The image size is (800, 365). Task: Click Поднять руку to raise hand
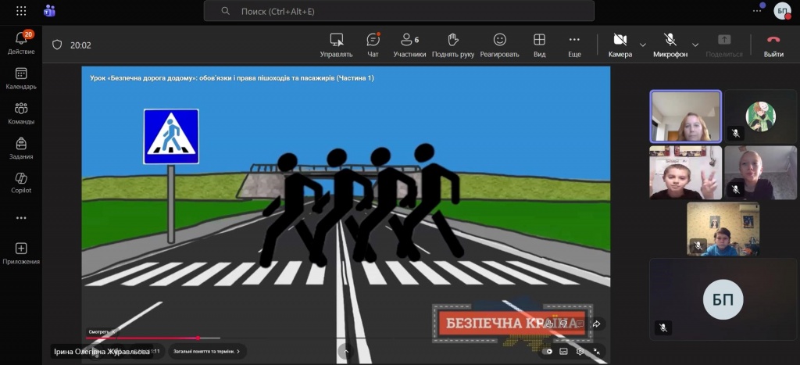tap(453, 45)
